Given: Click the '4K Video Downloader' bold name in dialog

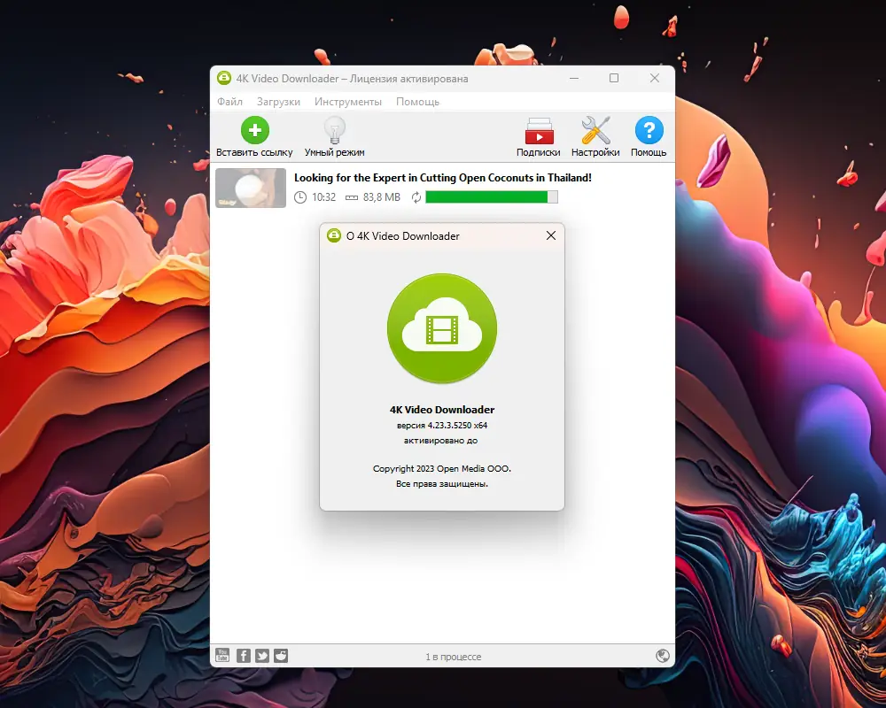Looking at the screenshot, I should [x=442, y=410].
